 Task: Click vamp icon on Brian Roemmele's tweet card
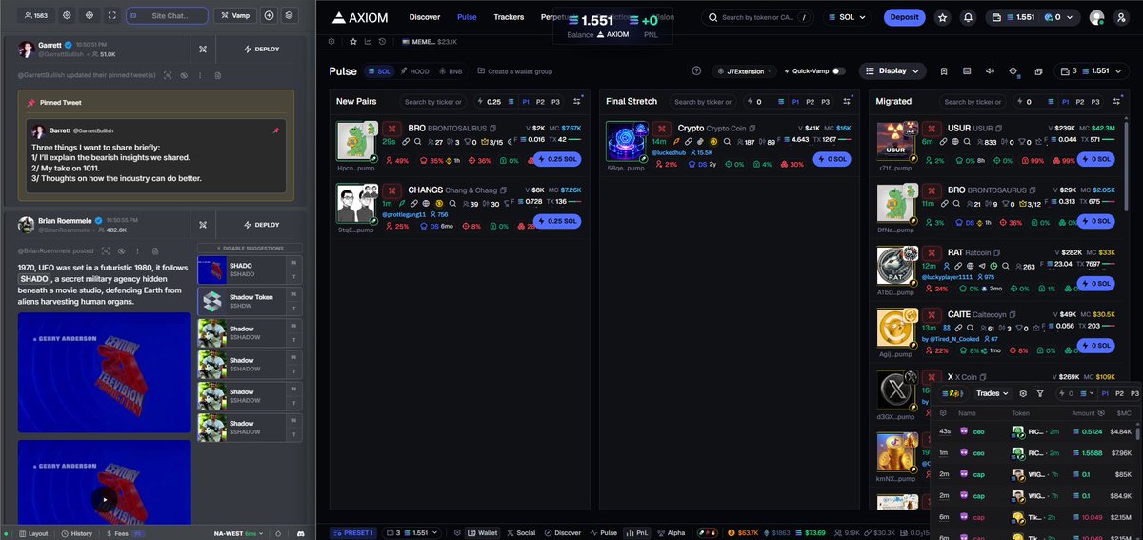click(x=202, y=225)
